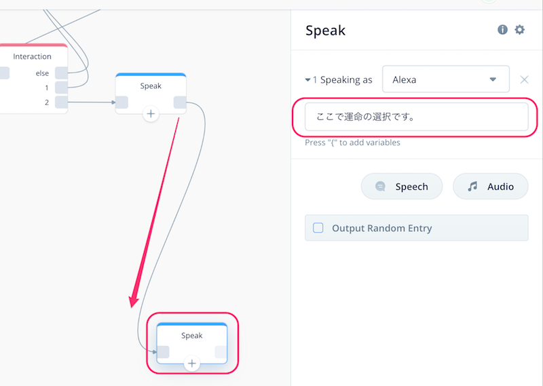Click the Interaction block's output port 2
The image size is (543, 386).
pyautogui.click(x=61, y=102)
